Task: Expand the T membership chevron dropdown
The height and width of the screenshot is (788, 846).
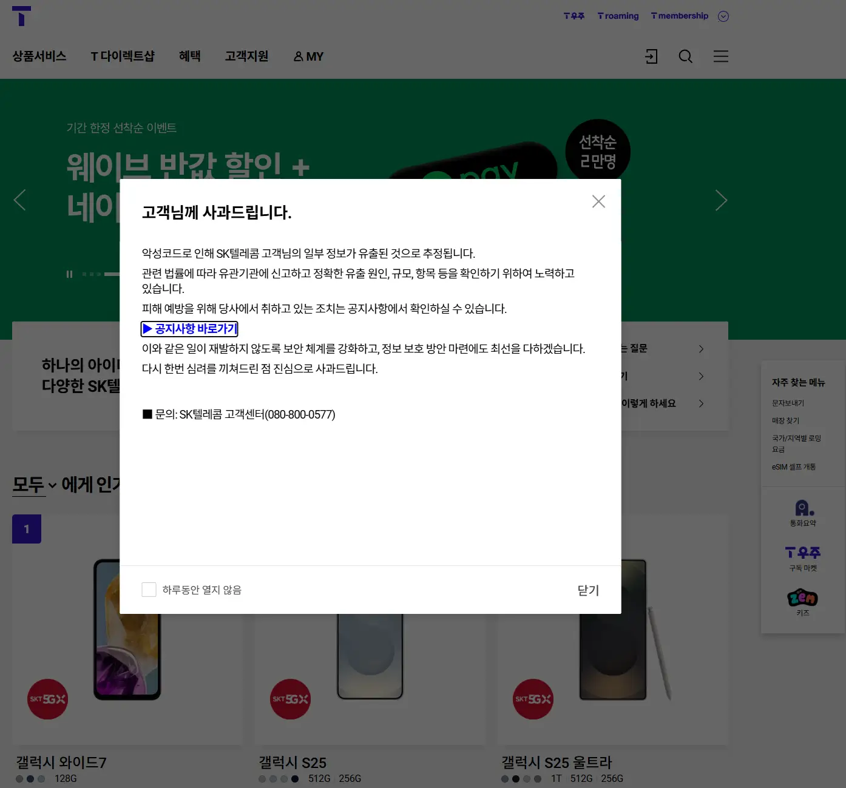Action: click(x=723, y=16)
